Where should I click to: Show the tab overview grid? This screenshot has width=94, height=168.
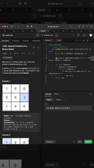(x=91, y=27)
